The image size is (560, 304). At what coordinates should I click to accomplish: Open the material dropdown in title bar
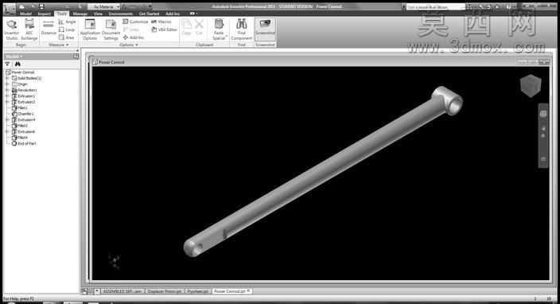point(104,6)
